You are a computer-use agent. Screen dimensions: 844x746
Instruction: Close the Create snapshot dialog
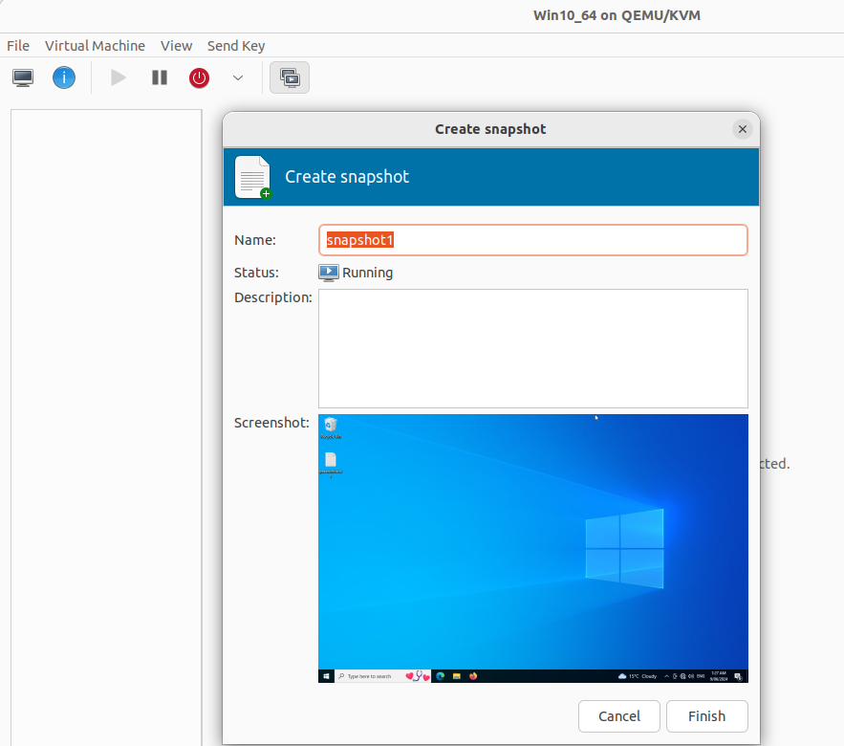click(743, 129)
